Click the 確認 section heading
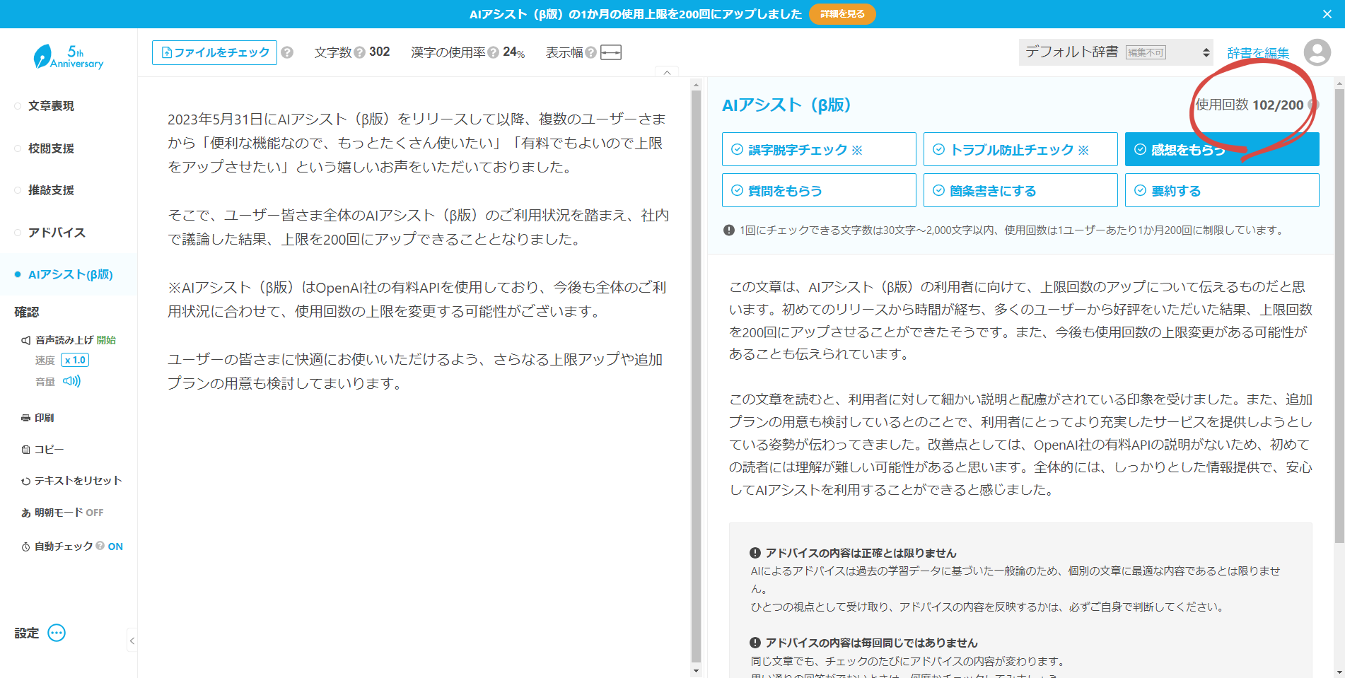 click(27, 312)
